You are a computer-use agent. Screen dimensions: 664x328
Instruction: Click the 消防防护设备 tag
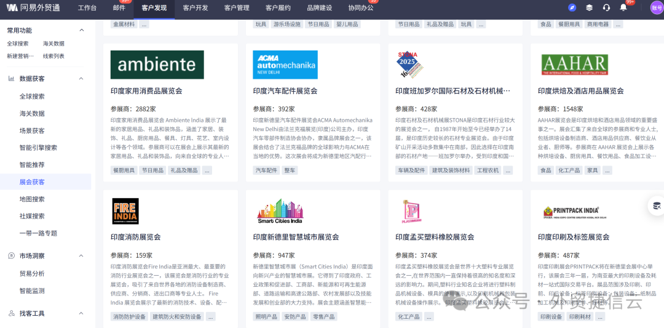click(129, 316)
